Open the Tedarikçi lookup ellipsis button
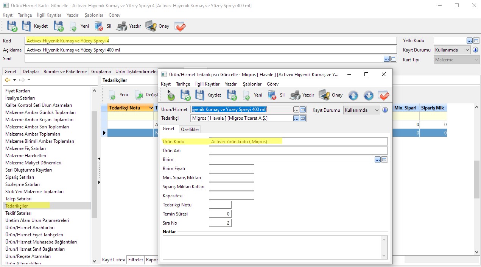 click(296, 118)
